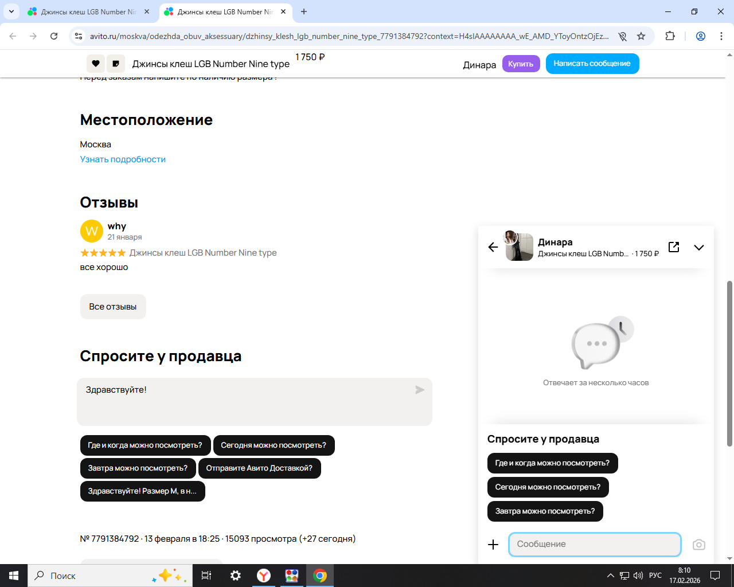Click the taskbar Поиск search box
This screenshot has width=734, height=587.
pyautogui.click(x=110, y=576)
